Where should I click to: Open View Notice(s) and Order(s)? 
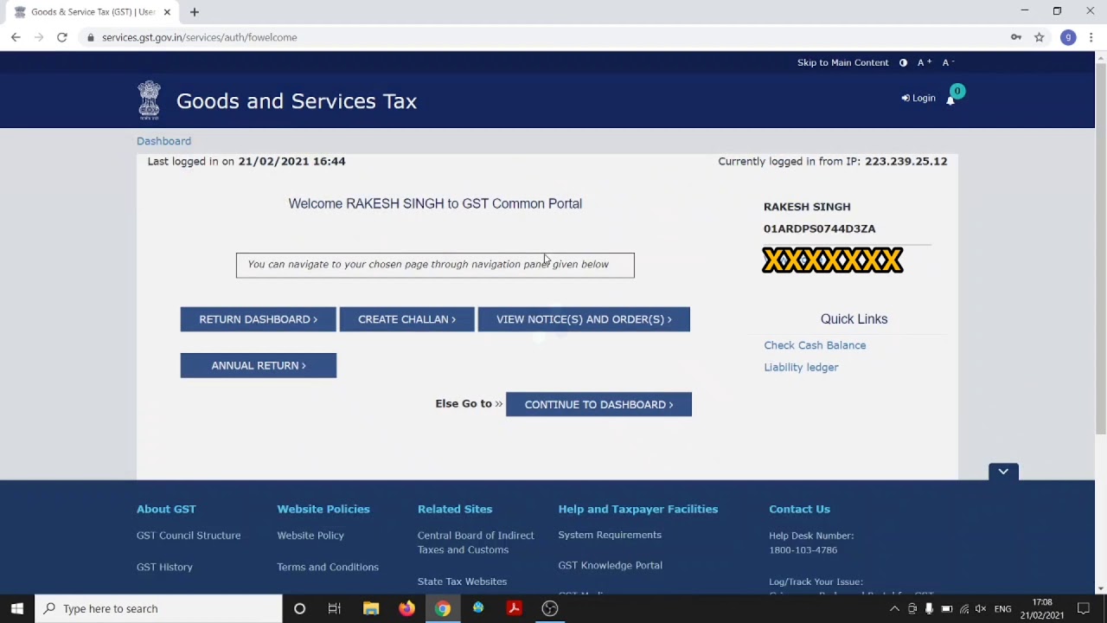(x=584, y=319)
